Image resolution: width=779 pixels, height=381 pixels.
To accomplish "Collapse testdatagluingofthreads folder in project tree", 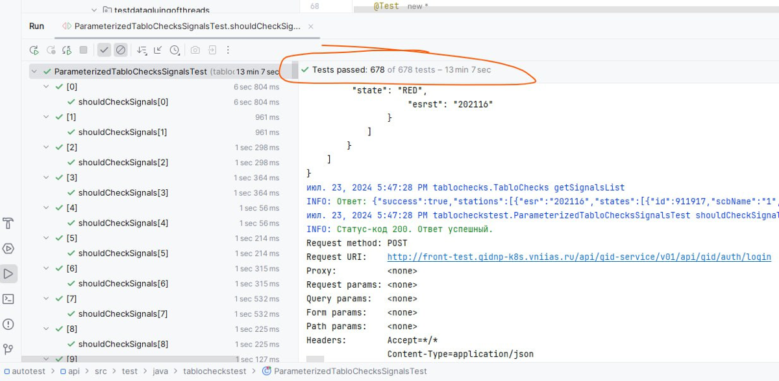I will [94, 10].
